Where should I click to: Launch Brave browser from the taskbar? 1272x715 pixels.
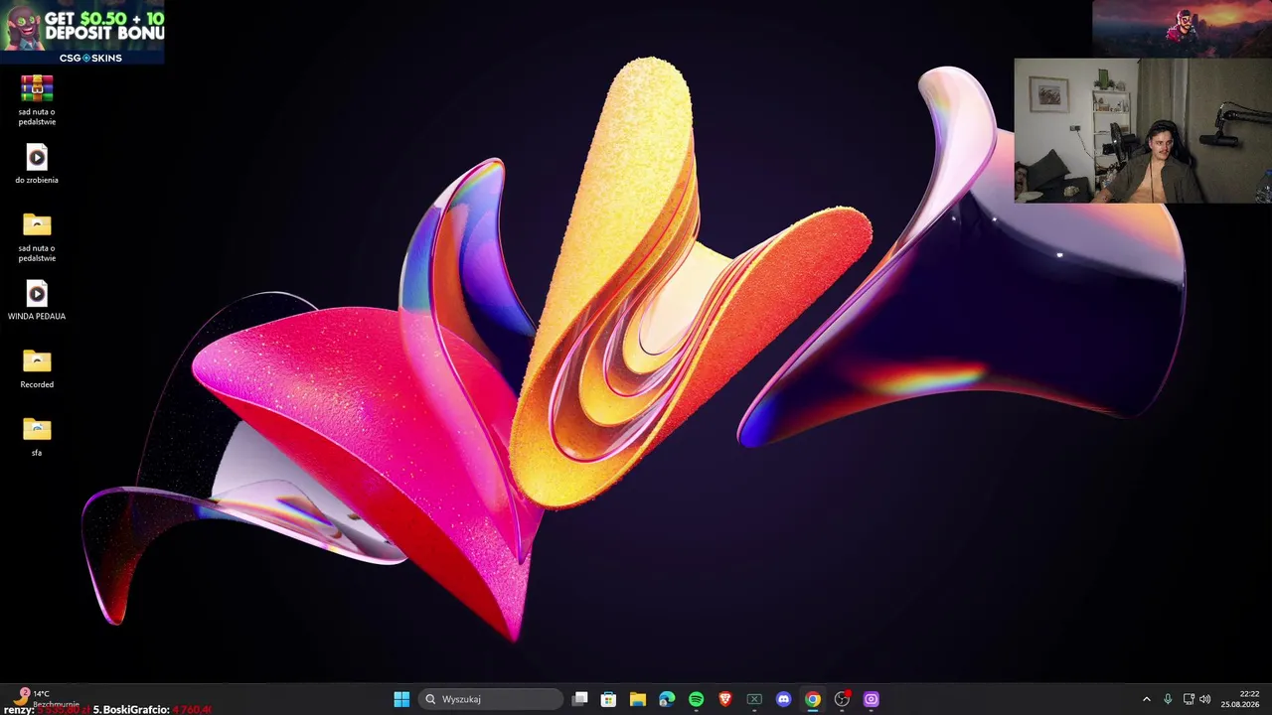point(725,699)
